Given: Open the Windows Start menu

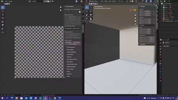Looking at the screenshot, I should point(2,98).
